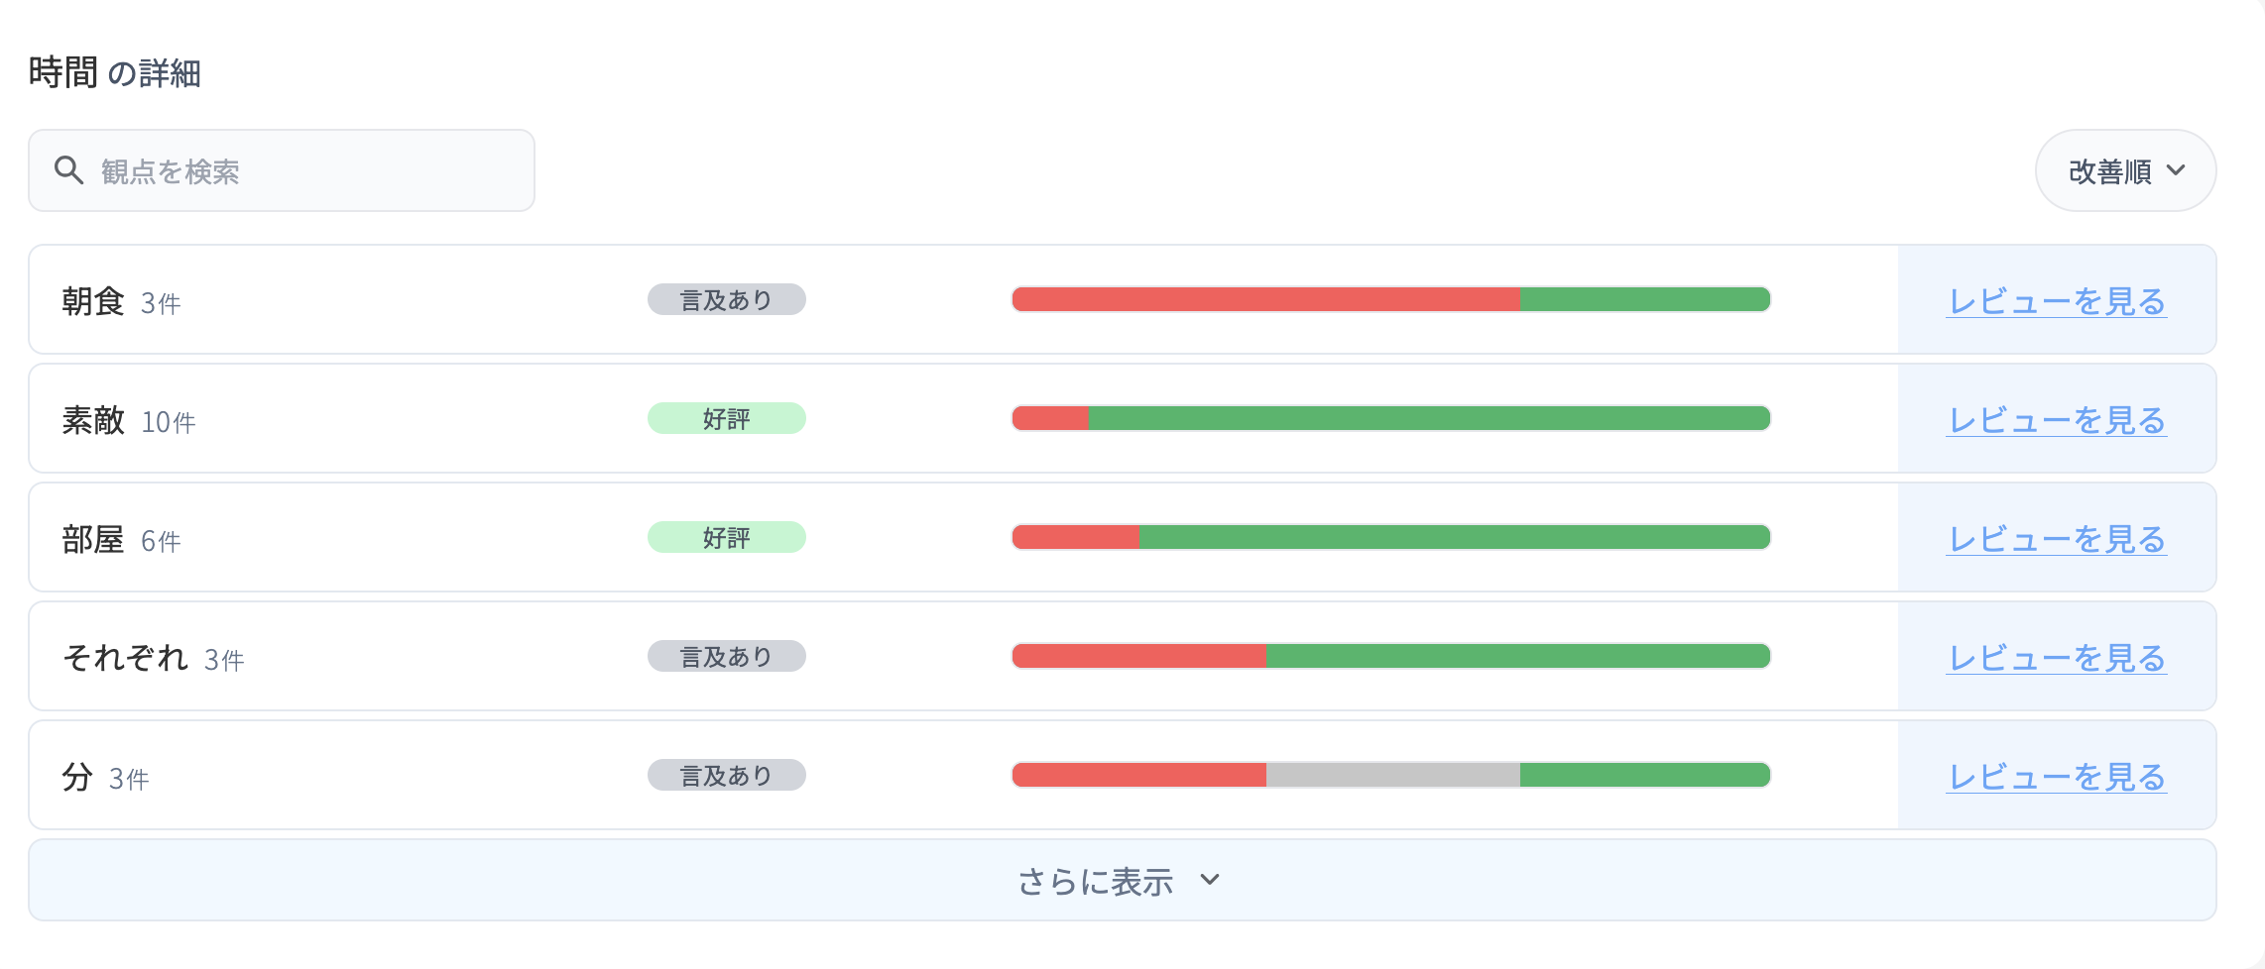Click the magnifying glass search icon

pyautogui.click(x=69, y=169)
